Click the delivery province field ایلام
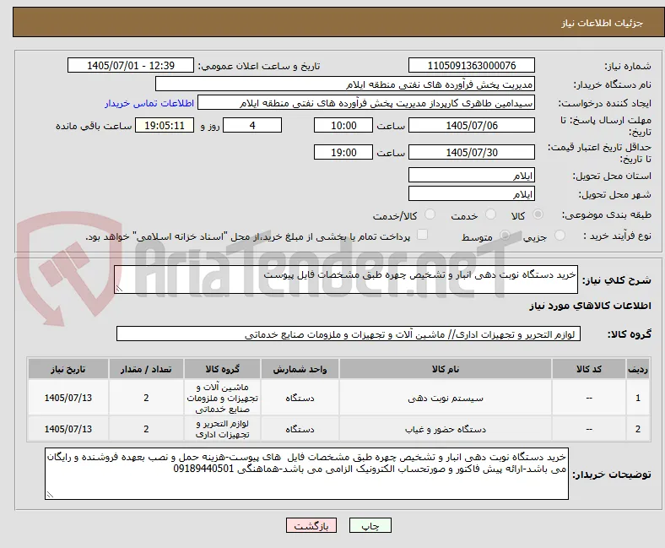 [x=471, y=175]
